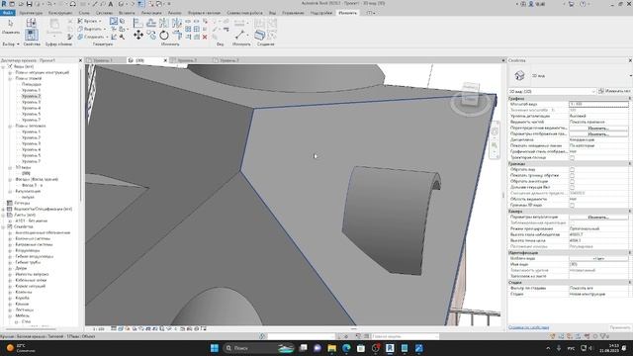Open File Explorer from taskbar
The width and height of the screenshot is (633, 356).
(x=332, y=348)
